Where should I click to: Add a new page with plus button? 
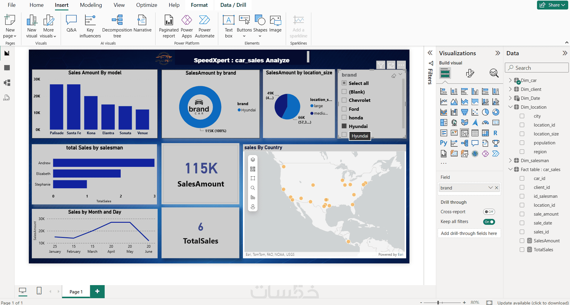97,291
